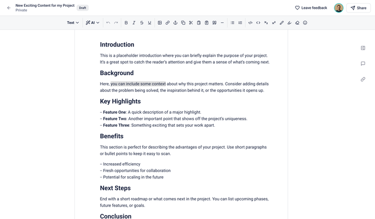Open the user avatar menu
The image size is (375, 219).
tap(339, 8)
